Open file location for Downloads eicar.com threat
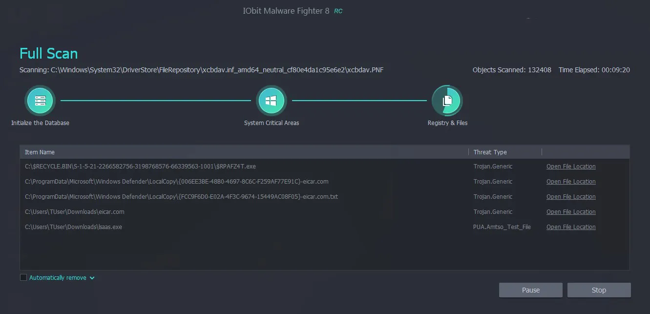 570,211
